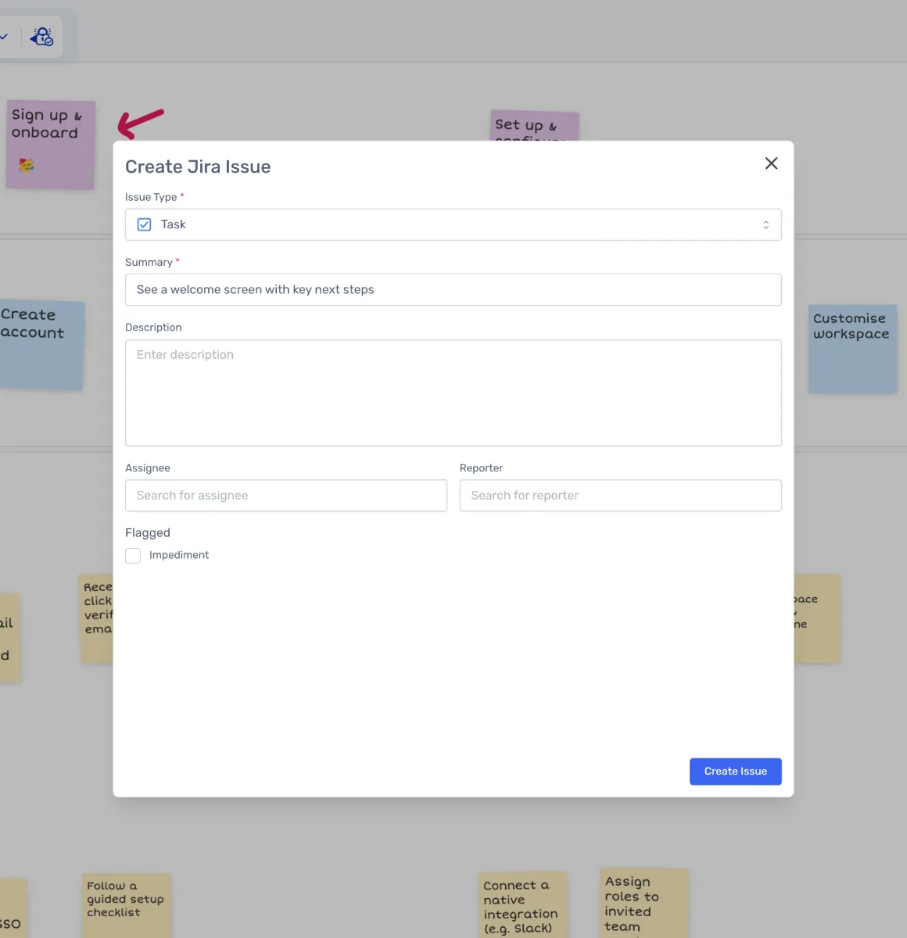Select the Follow a guided setup checklist note
This screenshot has height=938, width=907.
coord(126,904)
